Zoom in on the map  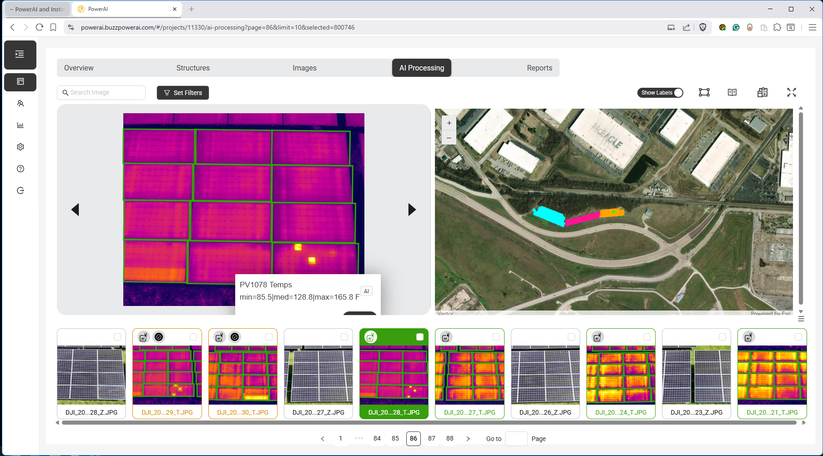449,123
